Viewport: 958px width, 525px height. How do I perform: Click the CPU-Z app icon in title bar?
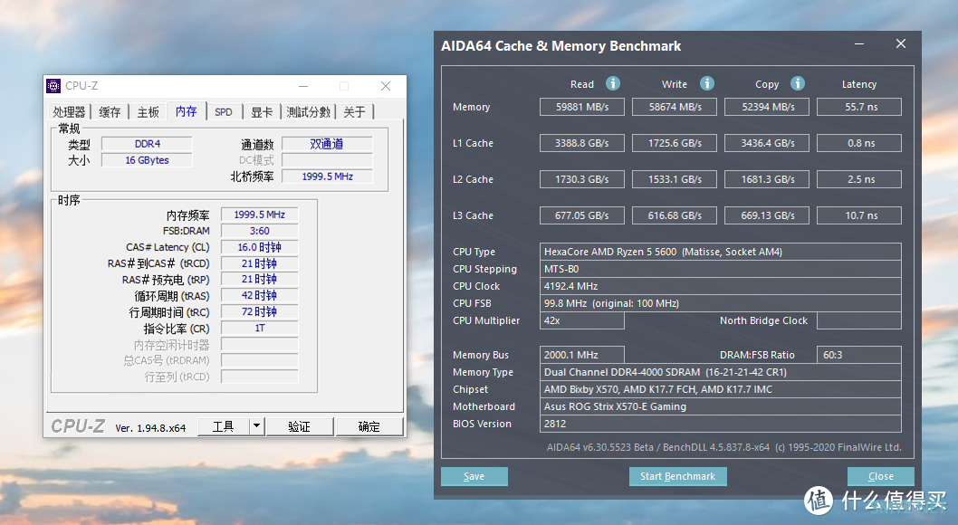pyautogui.click(x=53, y=85)
